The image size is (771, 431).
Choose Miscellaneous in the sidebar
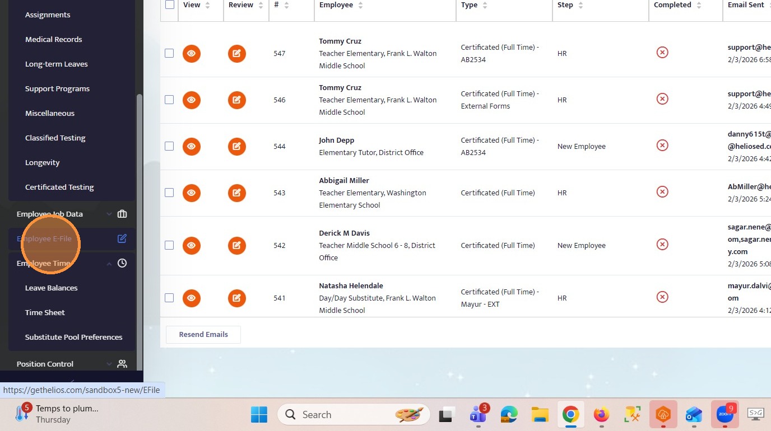50,113
